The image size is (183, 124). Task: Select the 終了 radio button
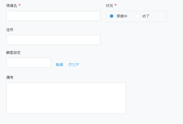[x=137, y=16]
